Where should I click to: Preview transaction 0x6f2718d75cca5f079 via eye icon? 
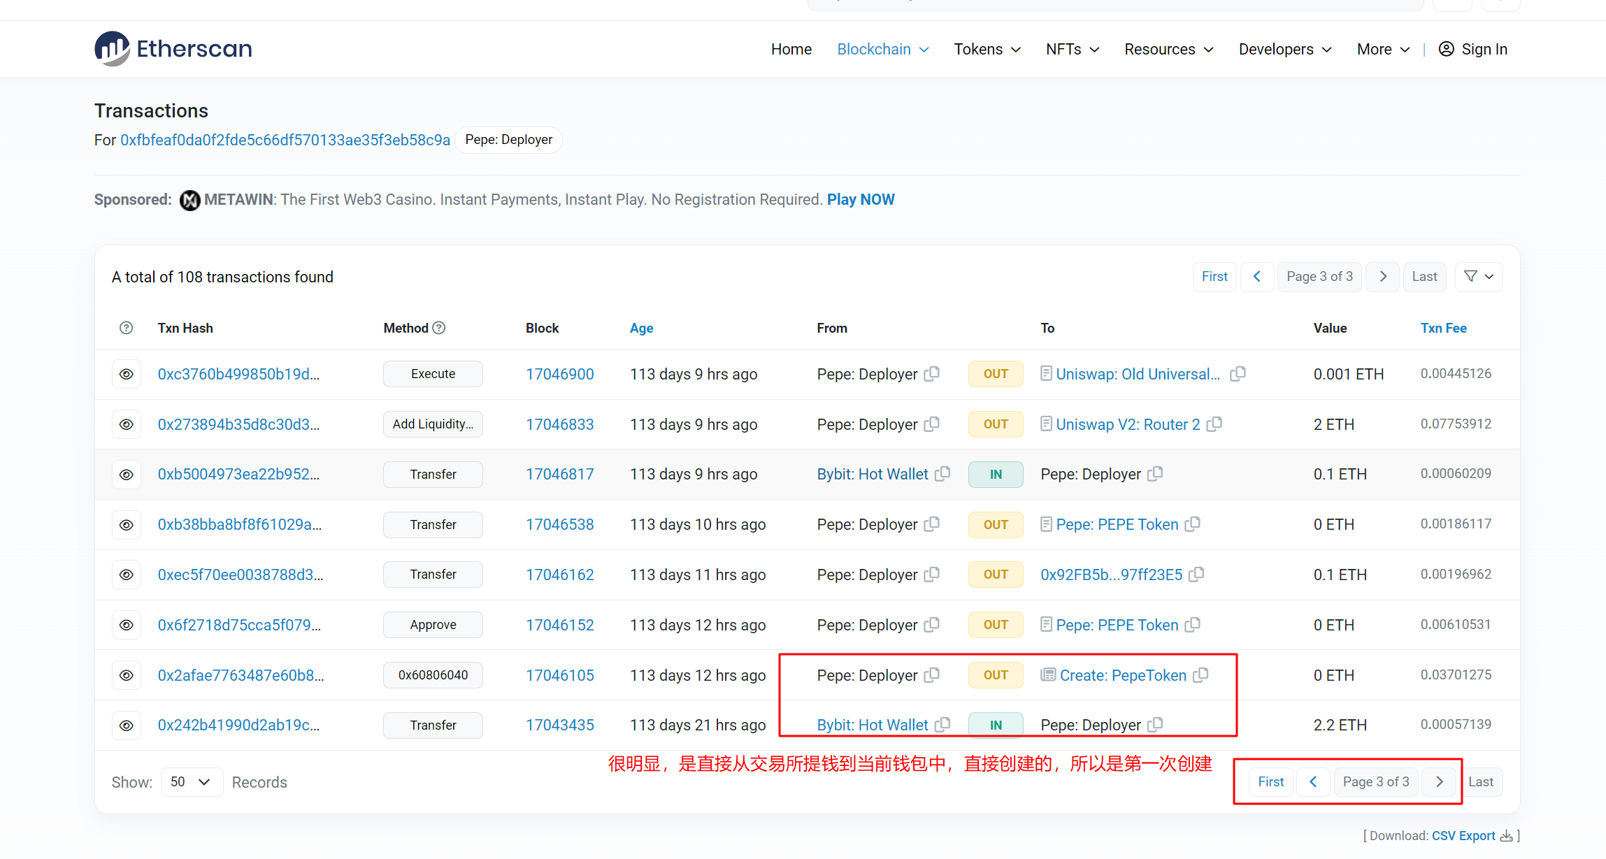[x=127, y=625]
